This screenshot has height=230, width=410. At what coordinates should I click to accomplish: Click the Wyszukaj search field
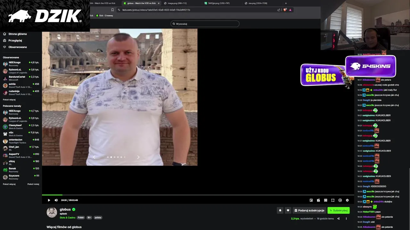coord(205,24)
